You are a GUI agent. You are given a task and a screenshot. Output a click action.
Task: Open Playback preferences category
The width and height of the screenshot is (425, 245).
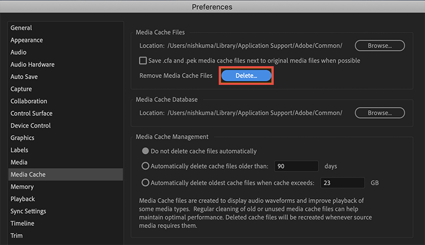pyautogui.click(x=23, y=199)
